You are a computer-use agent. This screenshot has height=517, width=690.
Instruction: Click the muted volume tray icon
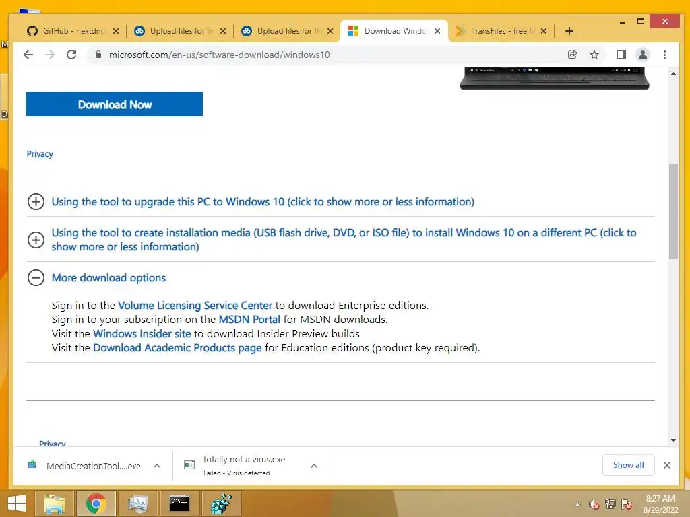click(x=594, y=504)
